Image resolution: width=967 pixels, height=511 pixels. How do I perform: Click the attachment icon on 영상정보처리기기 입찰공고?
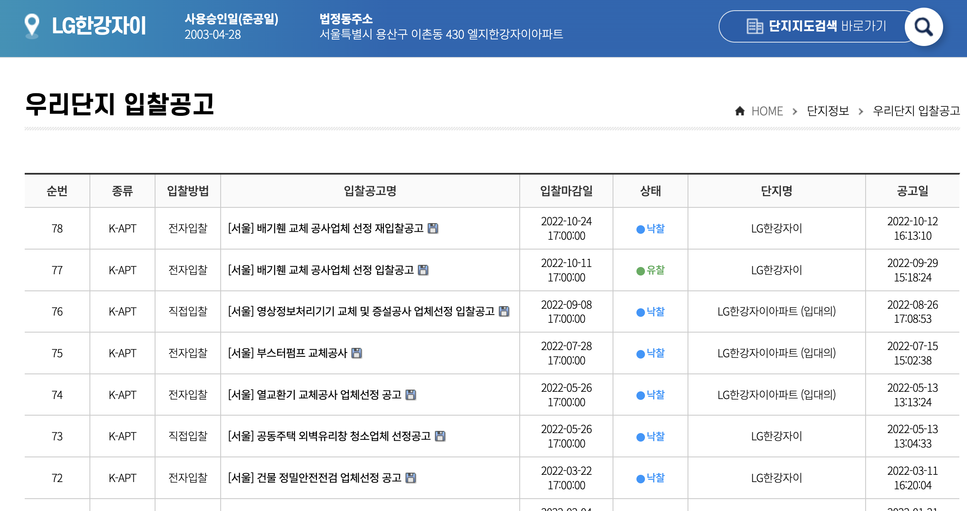tap(504, 311)
